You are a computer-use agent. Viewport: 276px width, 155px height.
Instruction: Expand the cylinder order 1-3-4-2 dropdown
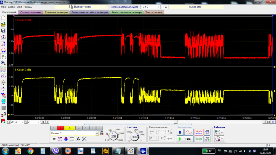(150, 7)
